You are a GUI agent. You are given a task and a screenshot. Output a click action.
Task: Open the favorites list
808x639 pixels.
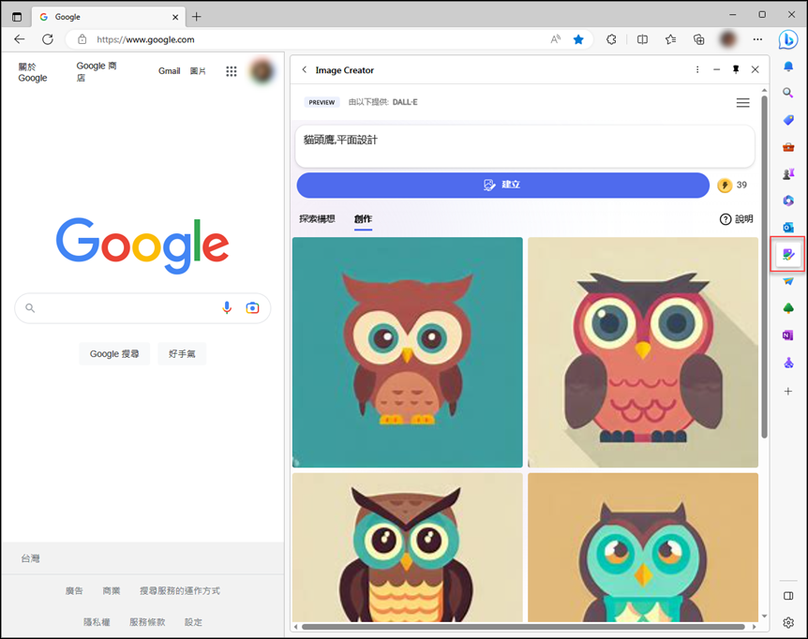pyautogui.click(x=670, y=39)
